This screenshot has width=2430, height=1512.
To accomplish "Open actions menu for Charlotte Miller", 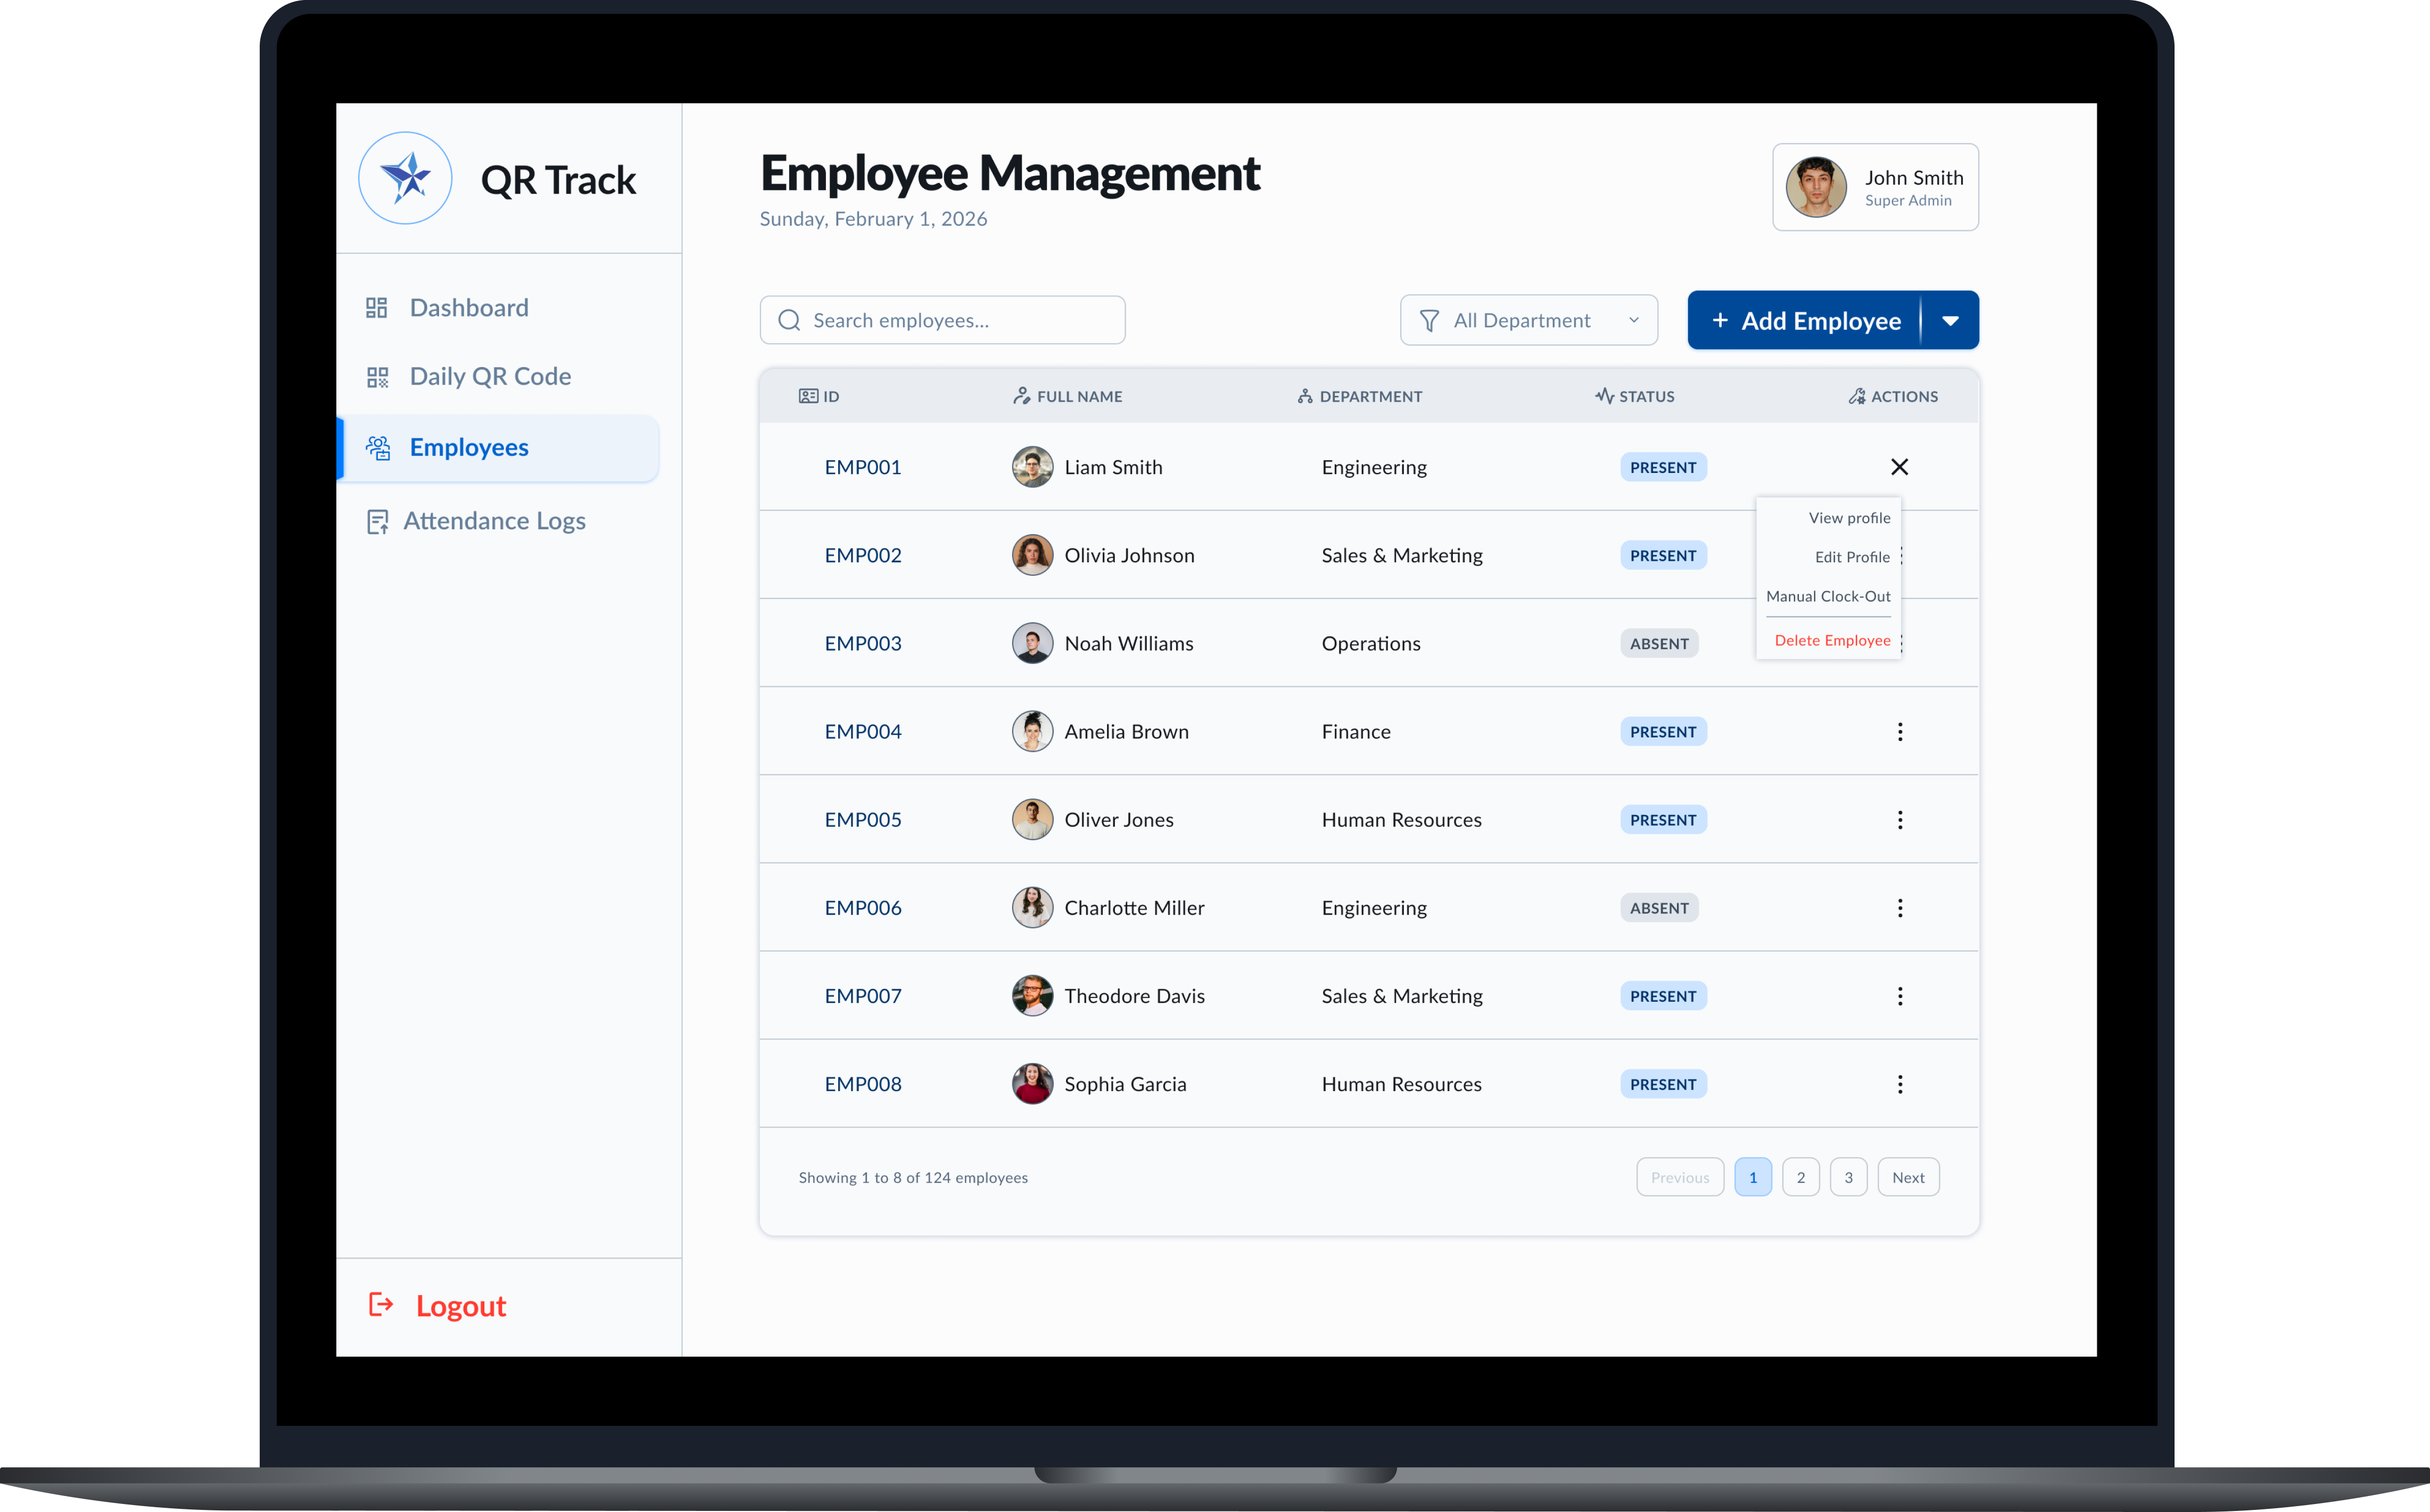I will click(x=1900, y=908).
